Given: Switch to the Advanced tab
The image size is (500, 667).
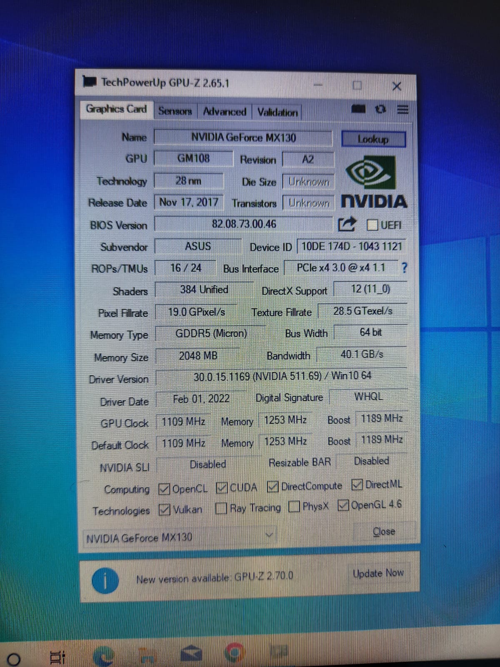Looking at the screenshot, I should point(225,112).
